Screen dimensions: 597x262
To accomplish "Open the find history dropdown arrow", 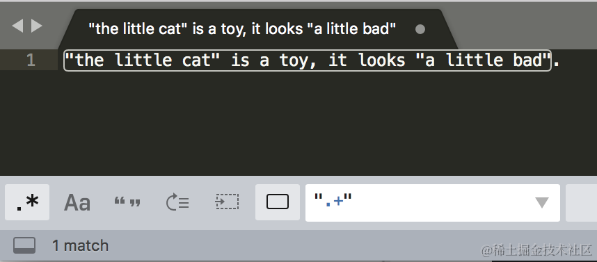I will click(x=541, y=203).
